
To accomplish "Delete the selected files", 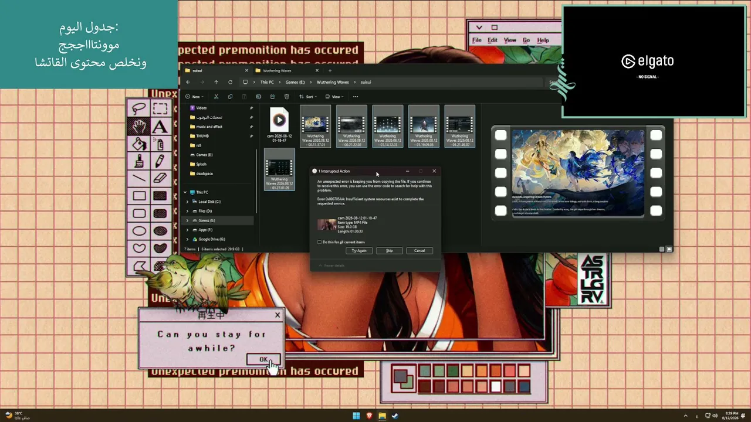I will [x=286, y=97].
